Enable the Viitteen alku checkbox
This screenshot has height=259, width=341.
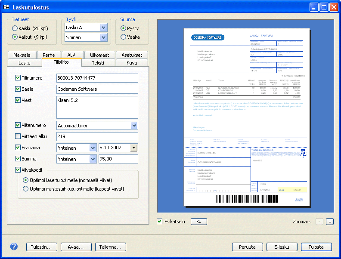(18, 136)
